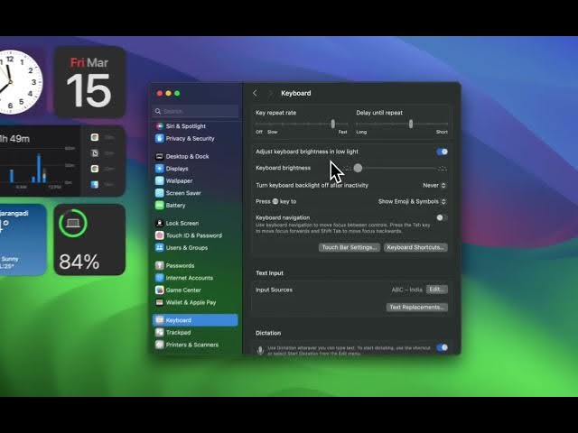The width and height of the screenshot is (578, 433).
Task: Click the Users & Groups icon
Action: pos(159,247)
